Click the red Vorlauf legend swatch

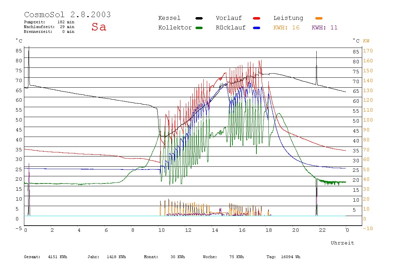[x=257, y=18]
